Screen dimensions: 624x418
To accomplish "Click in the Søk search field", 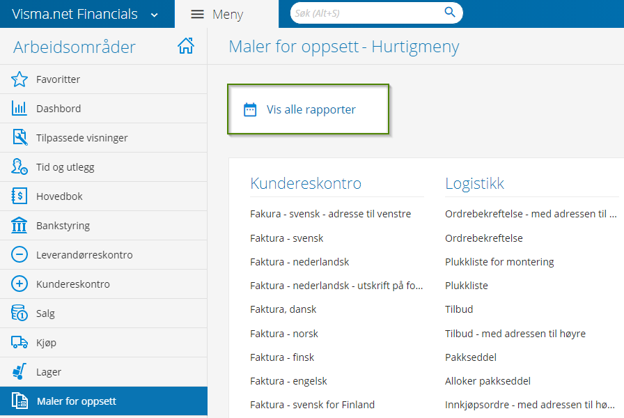I will click(x=367, y=13).
